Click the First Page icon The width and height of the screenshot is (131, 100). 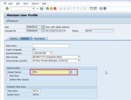click(74, 9)
